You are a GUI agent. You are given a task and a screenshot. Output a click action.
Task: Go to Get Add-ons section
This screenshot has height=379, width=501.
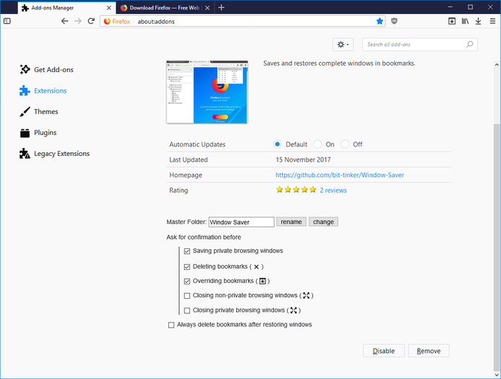[x=53, y=70]
